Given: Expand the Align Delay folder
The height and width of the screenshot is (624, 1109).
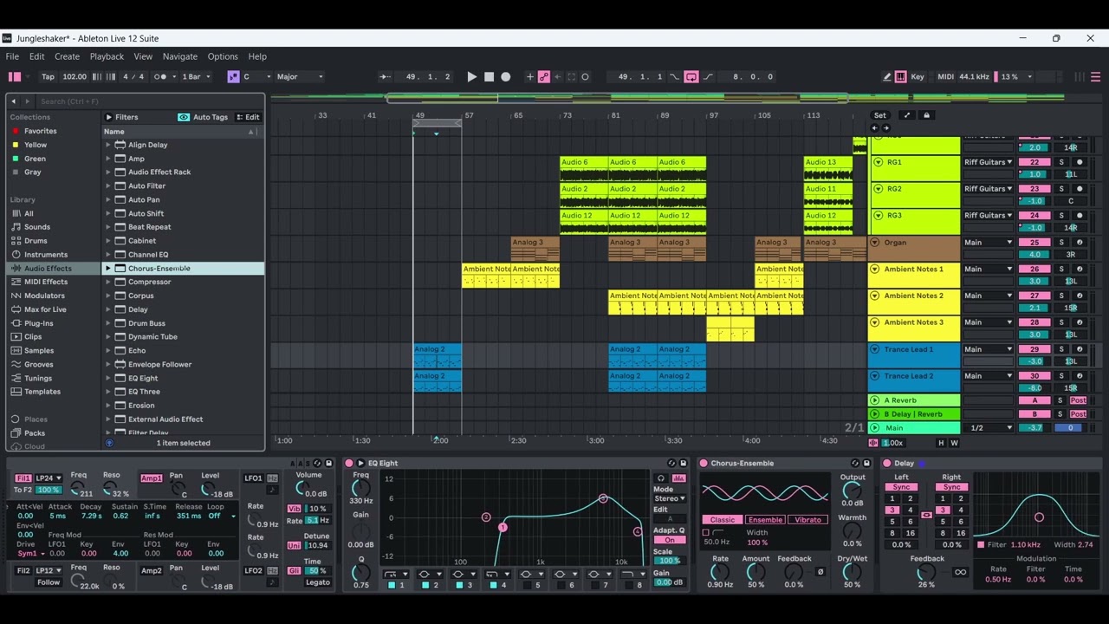Looking at the screenshot, I should pos(108,145).
